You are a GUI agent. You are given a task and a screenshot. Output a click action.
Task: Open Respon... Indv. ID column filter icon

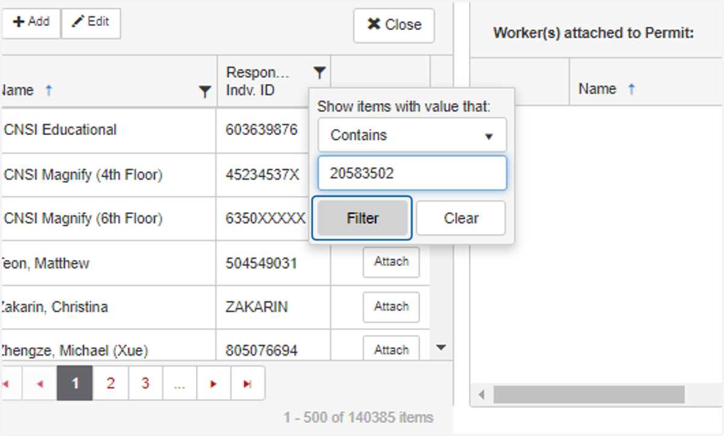[x=320, y=73]
